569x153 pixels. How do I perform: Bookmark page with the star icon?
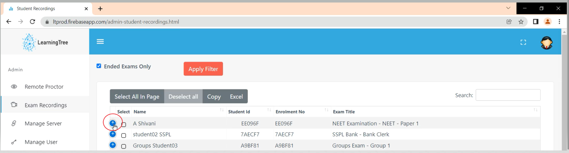point(521,22)
